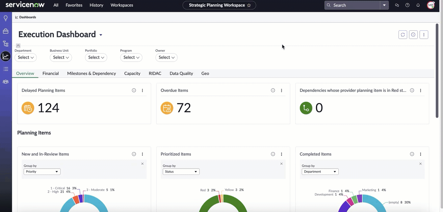
Task: Open the notifications bell icon
Action: click(418, 5)
